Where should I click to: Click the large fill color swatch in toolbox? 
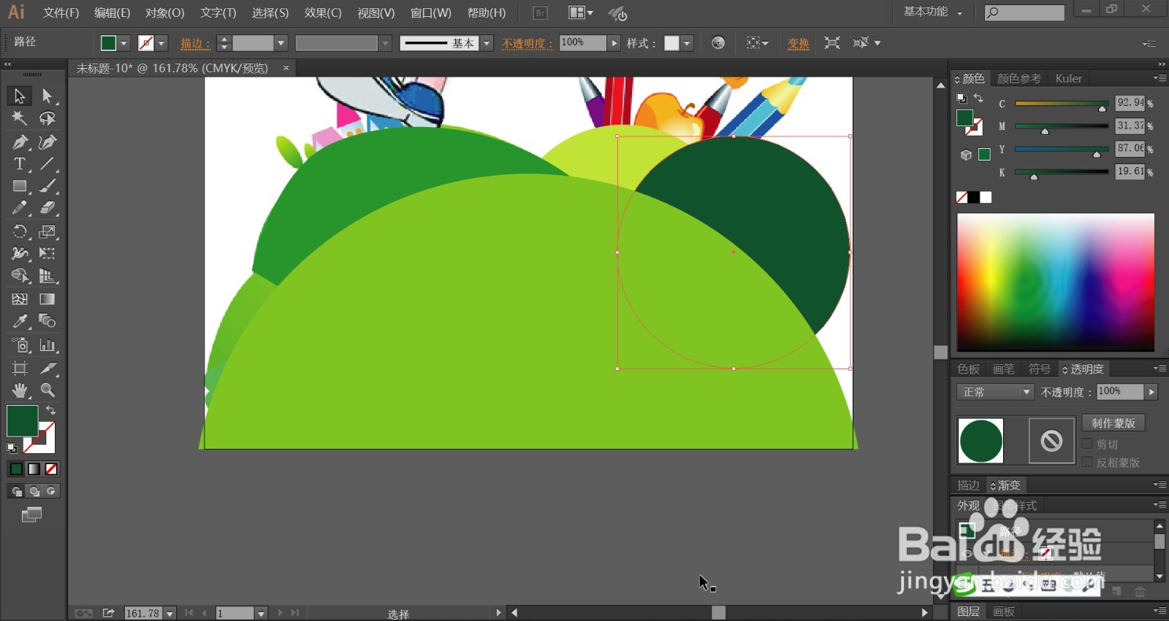22,421
